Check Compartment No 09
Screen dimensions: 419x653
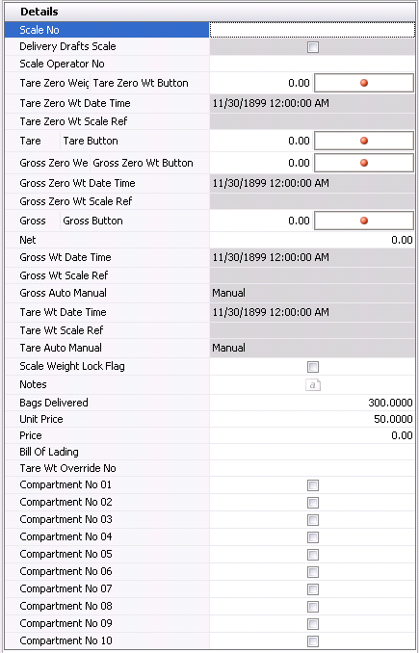313,624
